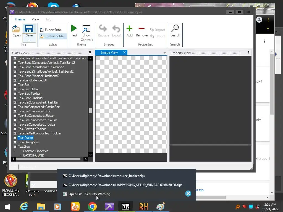Select TaskBarVert::Toolbar class
Image resolution: width=283 pixels, height=212 pixels.
[32, 129]
